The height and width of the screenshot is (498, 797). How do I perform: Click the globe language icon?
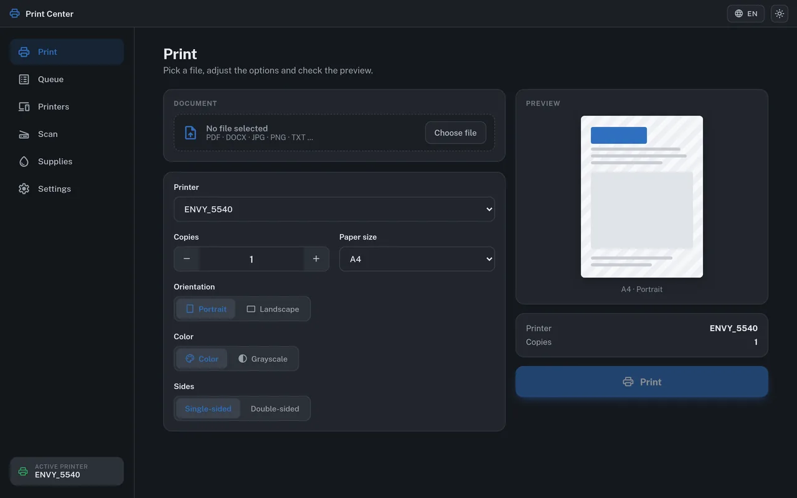[x=738, y=14]
